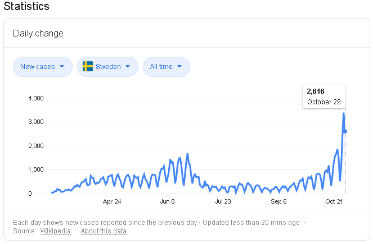Image resolution: width=373 pixels, height=244 pixels.
Task: Click the Sweden flag icon
Action: click(88, 67)
